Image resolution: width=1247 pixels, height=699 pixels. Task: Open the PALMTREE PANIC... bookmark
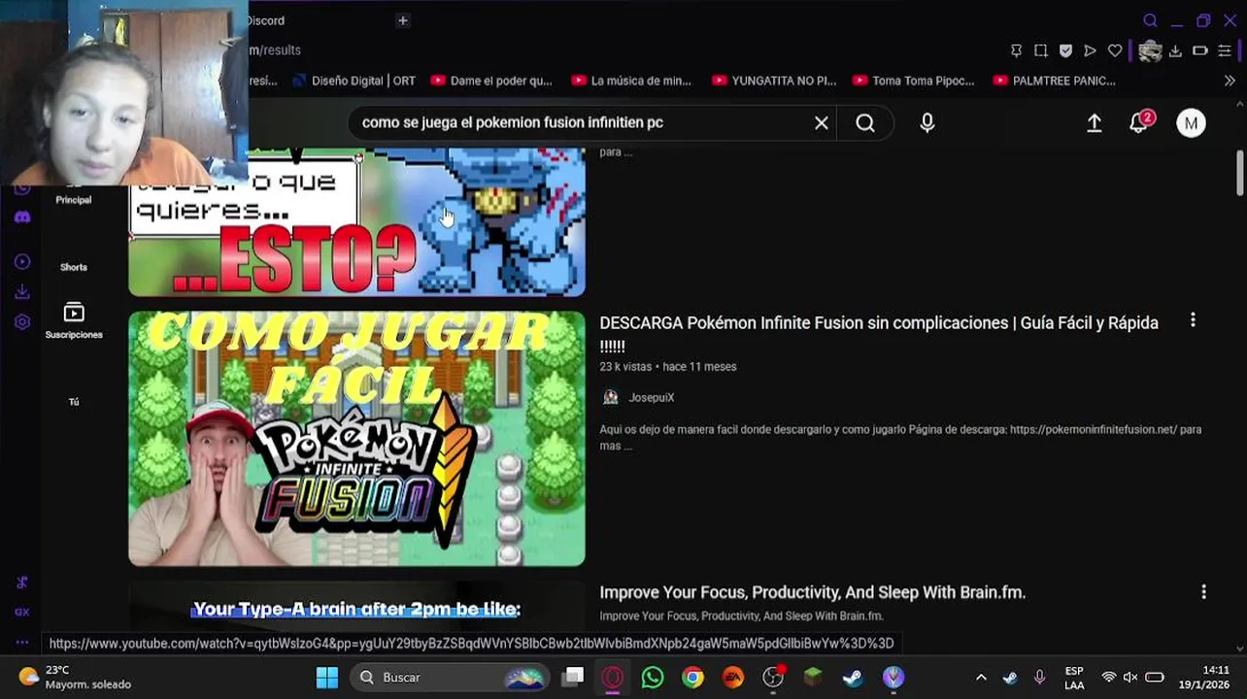click(1054, 81)
